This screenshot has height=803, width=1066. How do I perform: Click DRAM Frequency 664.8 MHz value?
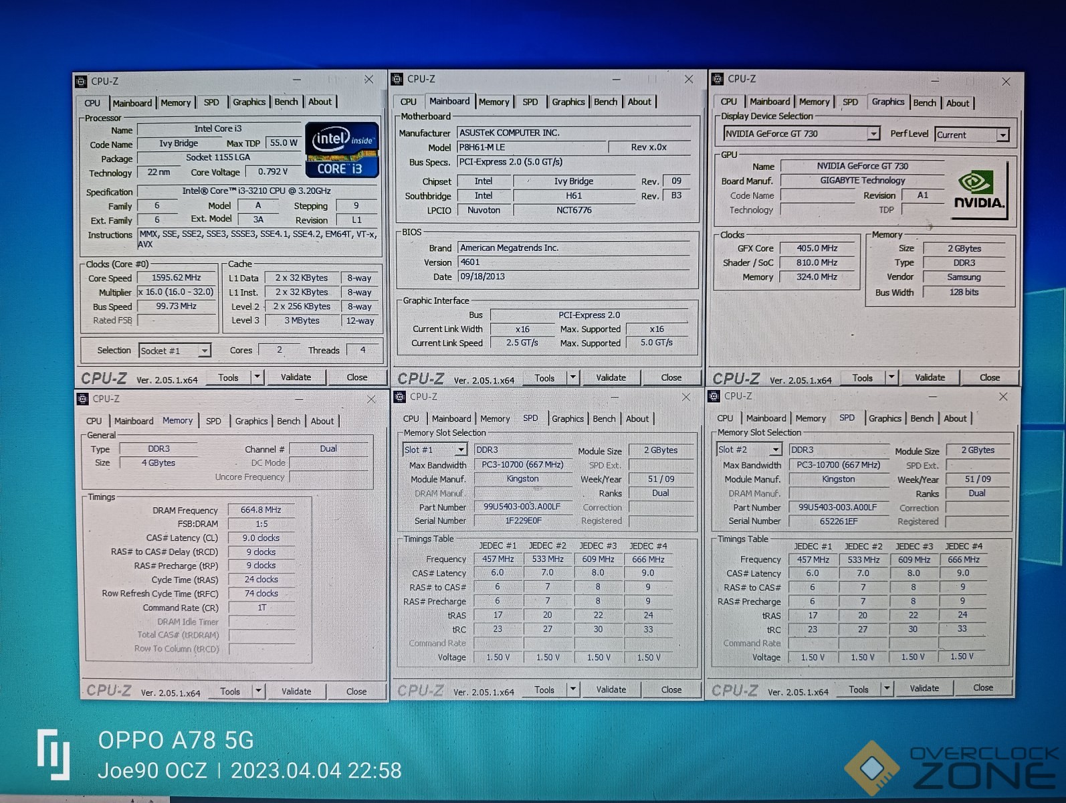tap(261, 510)
